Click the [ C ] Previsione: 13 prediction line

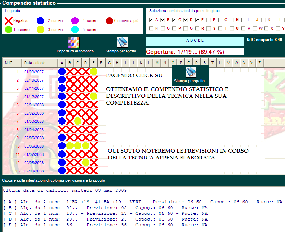(x=106, y=213)
